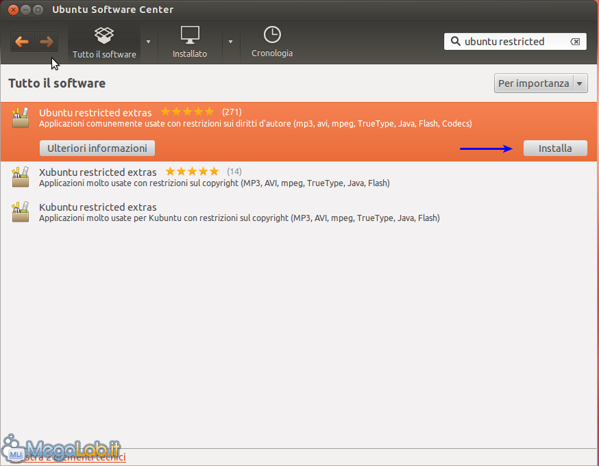Open the Tutto il software section
599x466 pixels.
click(x=104, y=42)
